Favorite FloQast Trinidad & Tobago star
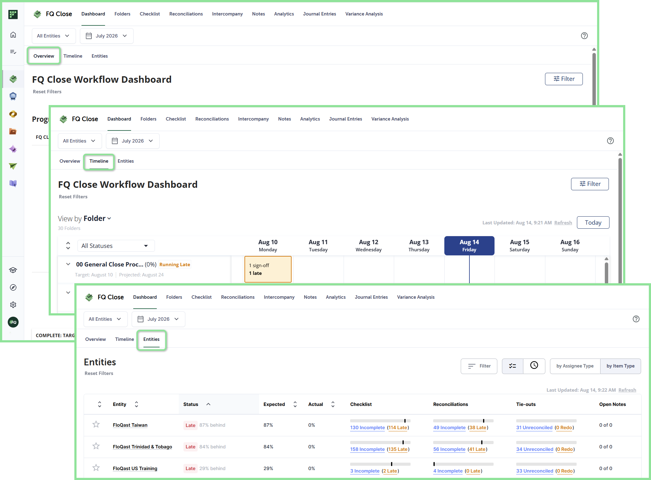 [x=96, y=446]
